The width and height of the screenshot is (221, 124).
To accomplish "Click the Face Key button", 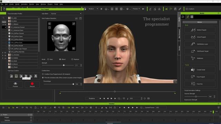I will click(200, 84).
